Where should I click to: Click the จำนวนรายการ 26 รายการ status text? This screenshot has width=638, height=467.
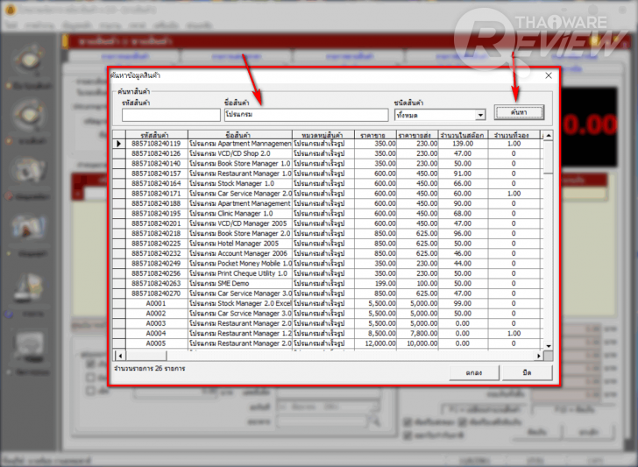[x=150, y=369]
